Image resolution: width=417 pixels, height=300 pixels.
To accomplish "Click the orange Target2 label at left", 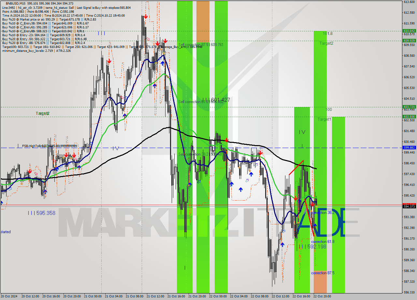I will [x=43, y=113].
